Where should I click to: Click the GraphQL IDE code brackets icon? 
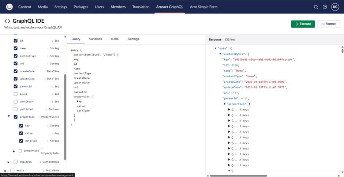point(7,21)
